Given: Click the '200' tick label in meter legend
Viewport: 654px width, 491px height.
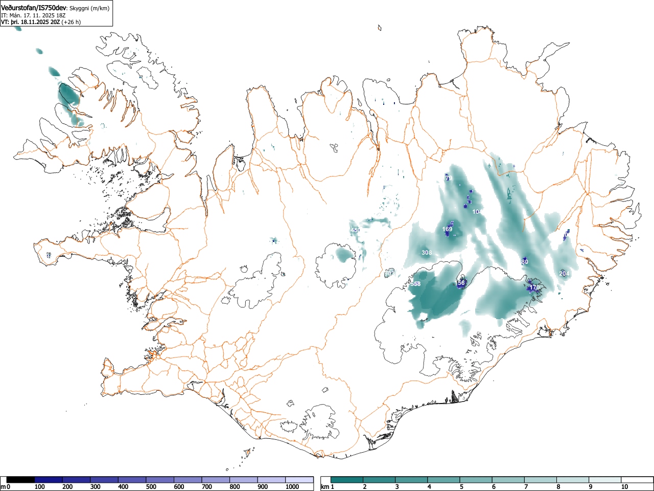Looking at the screenshot, I should click(67, 487).
